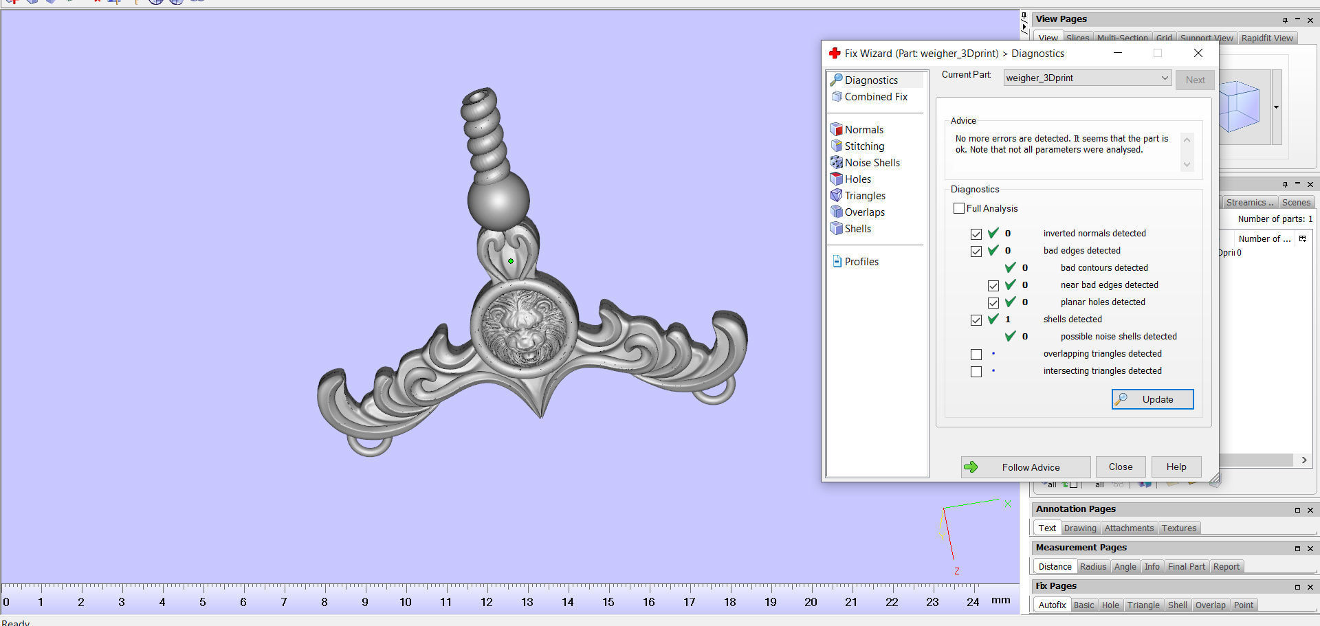Switch to the Basic fix tab
The height and width of the screenshot is (626, 1320).
tap(1083, 605)
